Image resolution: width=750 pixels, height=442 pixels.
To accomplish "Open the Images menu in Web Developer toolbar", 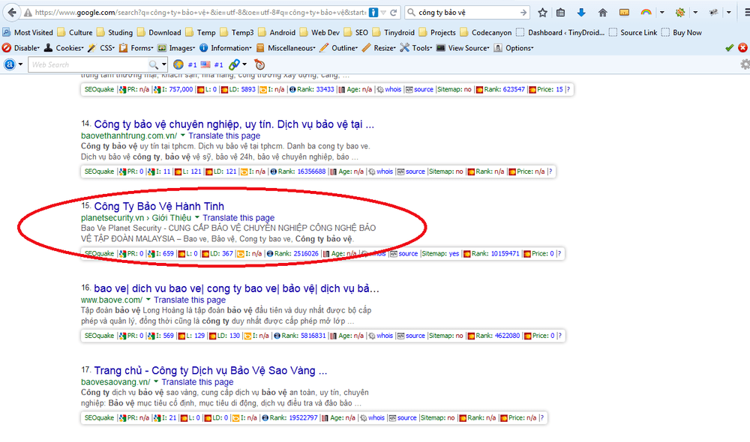I will [x=176, y=48].
